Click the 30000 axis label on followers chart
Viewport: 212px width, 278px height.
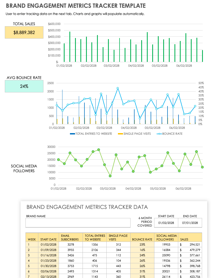coord(51,147)
